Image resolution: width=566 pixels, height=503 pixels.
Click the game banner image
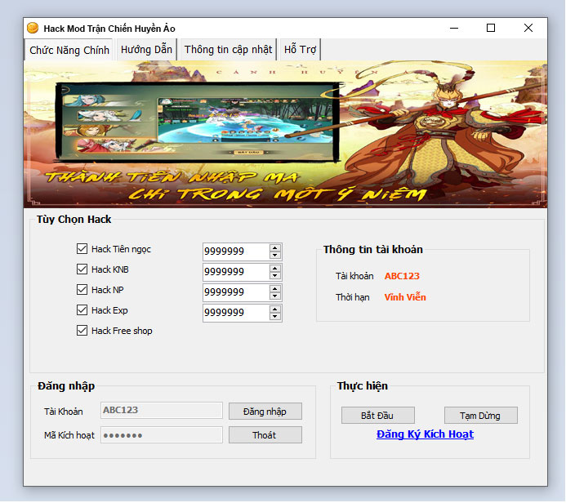[285, 134]
